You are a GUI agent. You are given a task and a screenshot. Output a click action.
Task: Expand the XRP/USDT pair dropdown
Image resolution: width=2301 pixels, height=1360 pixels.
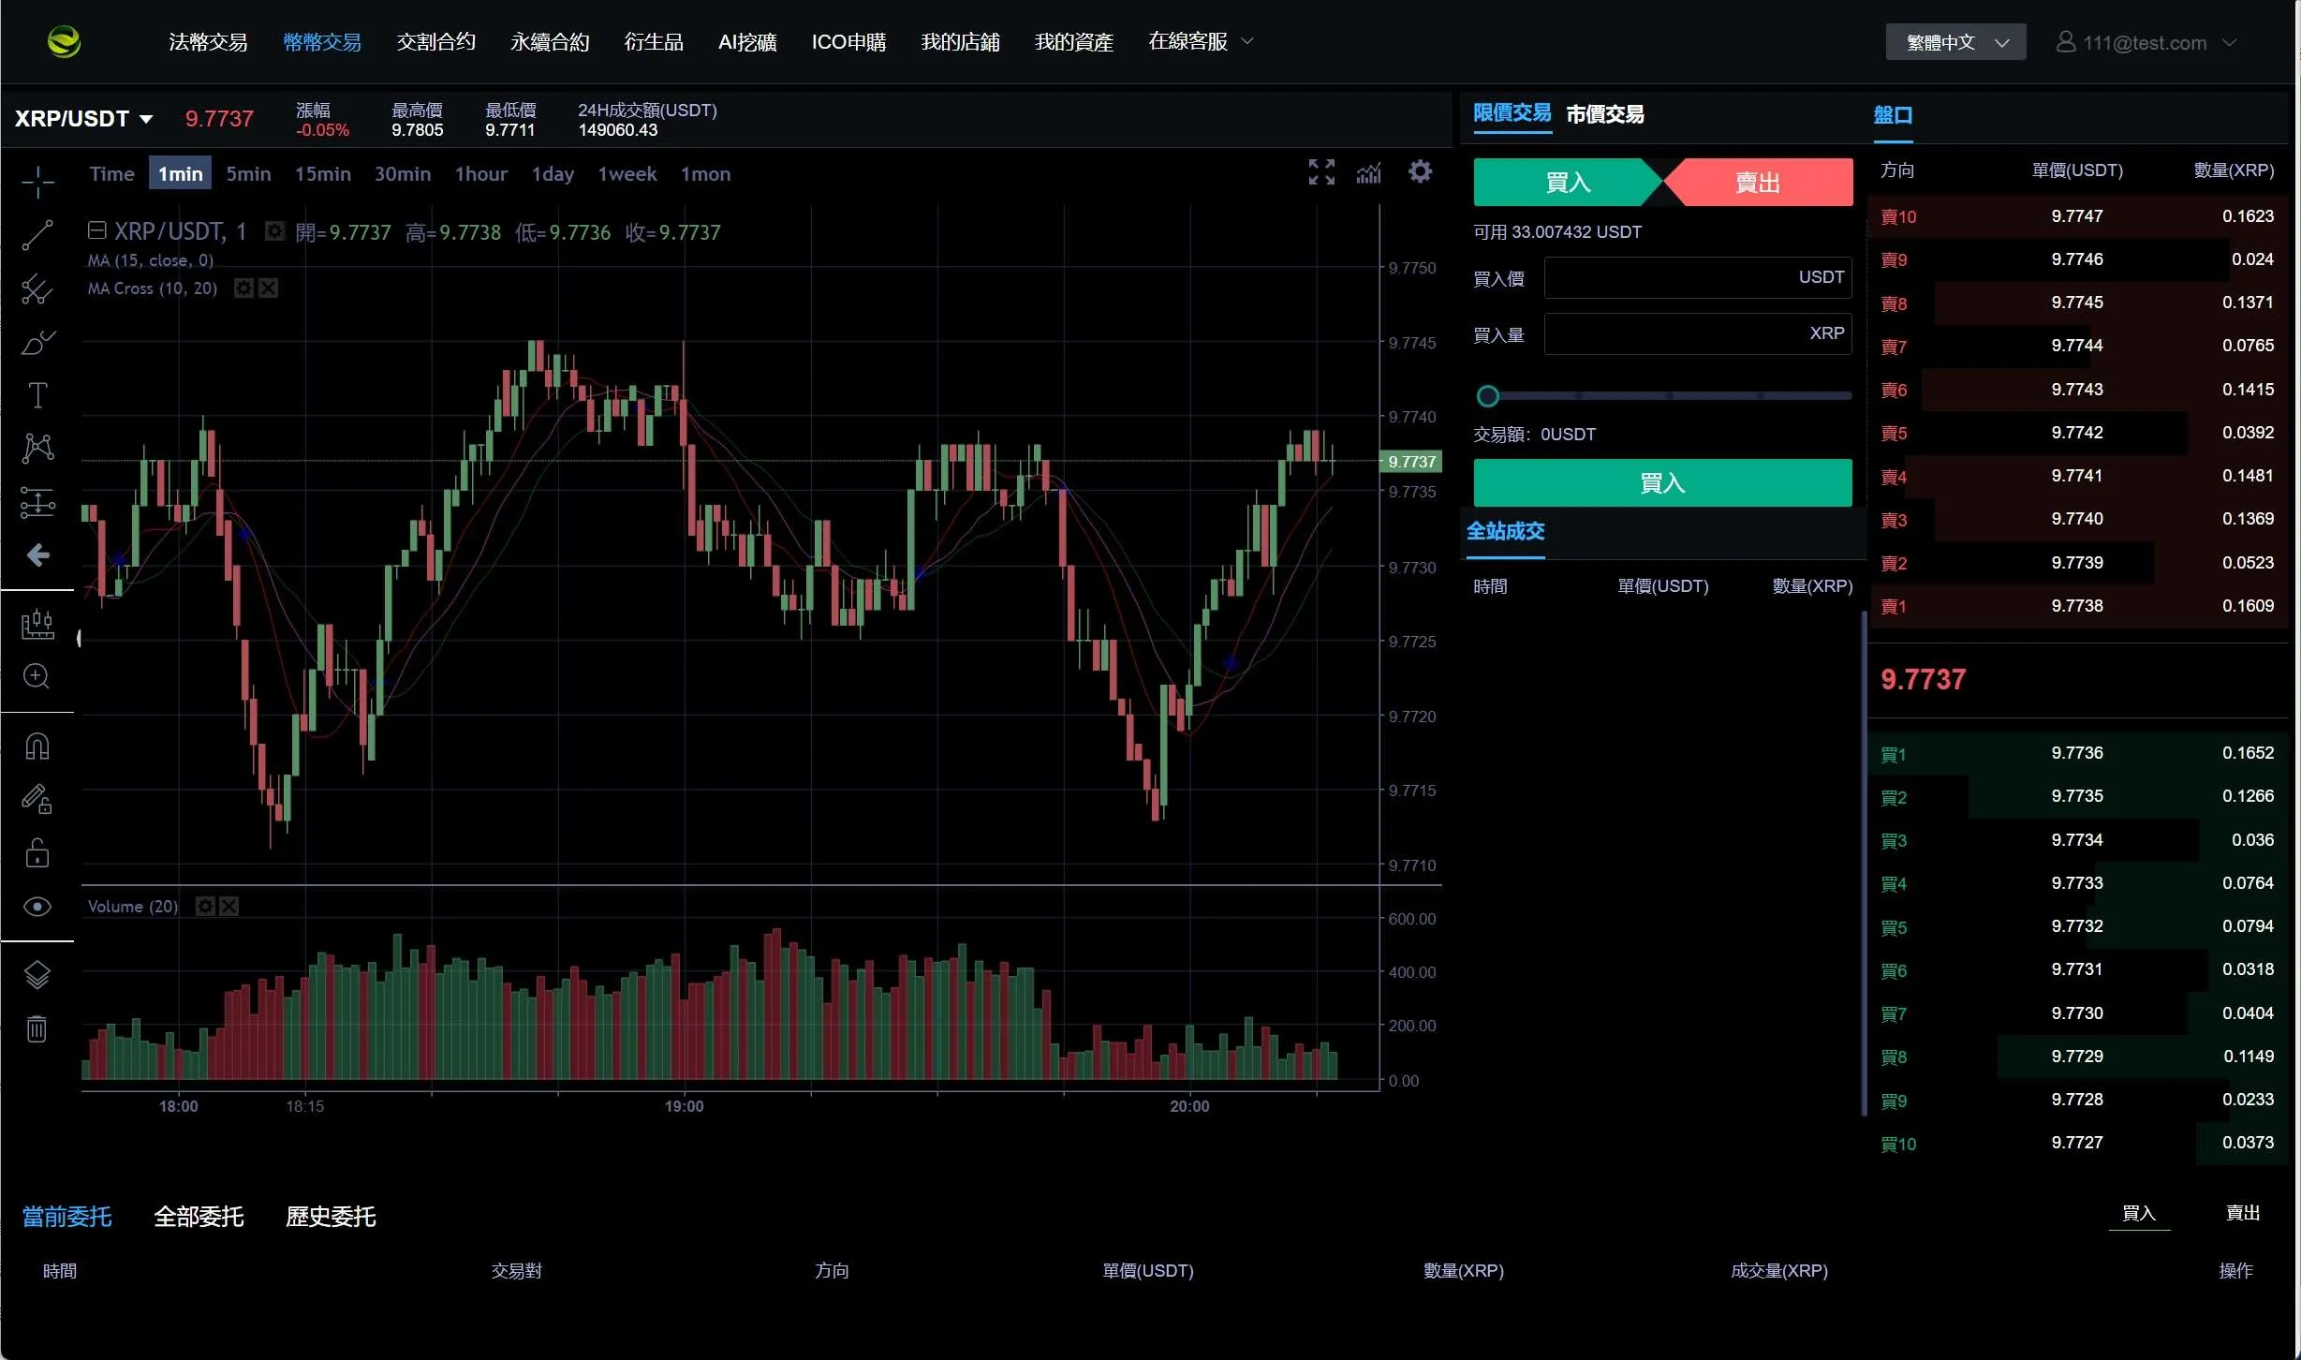pos(146,119)
